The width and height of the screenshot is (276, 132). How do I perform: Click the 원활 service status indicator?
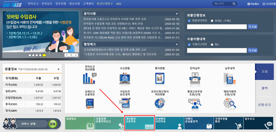53,124
